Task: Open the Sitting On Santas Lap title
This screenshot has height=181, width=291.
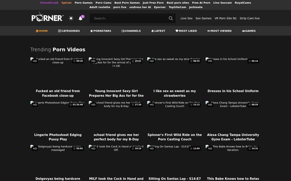Action: pos(175,179)
